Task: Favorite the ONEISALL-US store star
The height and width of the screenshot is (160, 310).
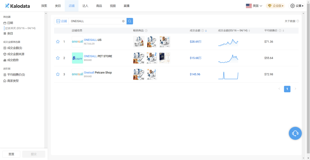Action: (x=58, y=42)
